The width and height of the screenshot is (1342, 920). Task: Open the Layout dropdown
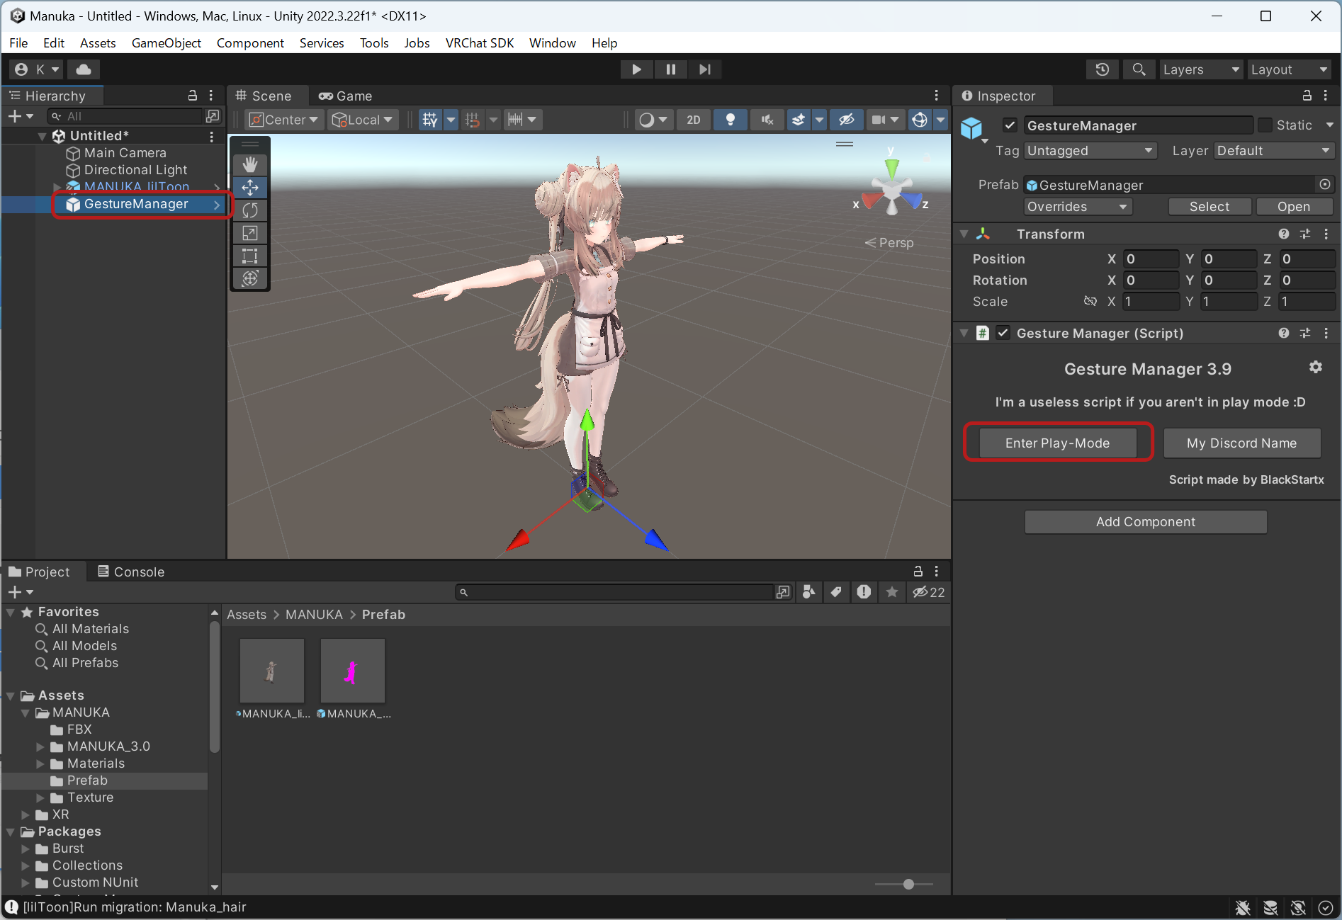[1289, 69]
